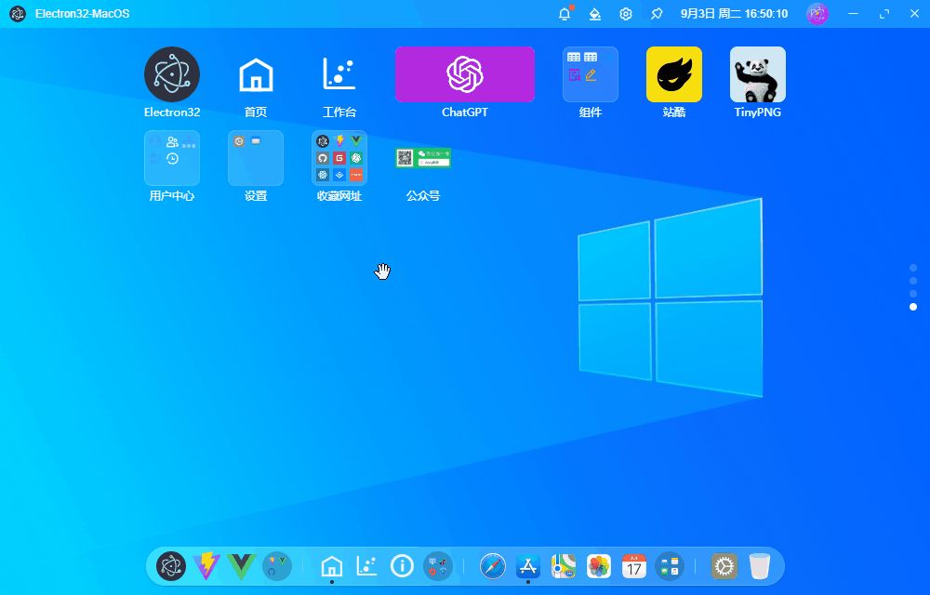Open the dock folder beside info icon

[438, 566]
